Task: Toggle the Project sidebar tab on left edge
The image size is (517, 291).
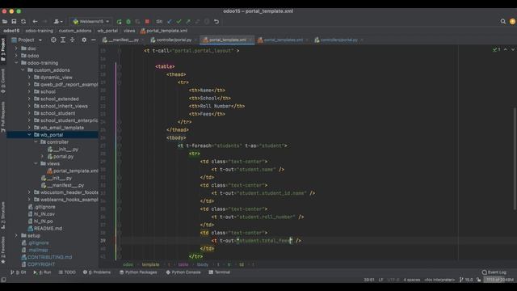Action: tap(3, 49)
